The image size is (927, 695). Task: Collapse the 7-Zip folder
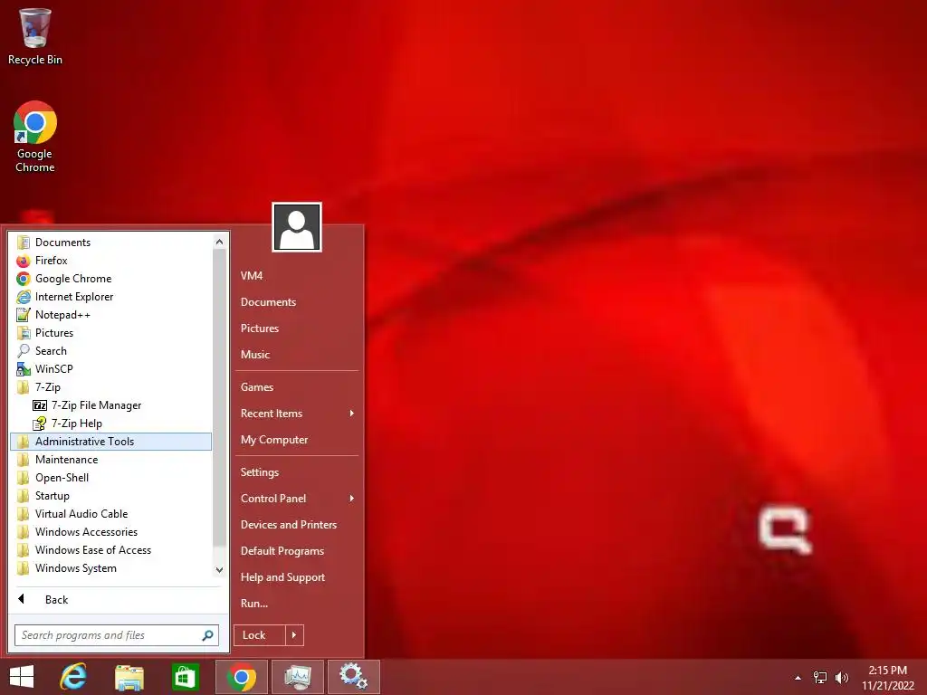[110, 387]
